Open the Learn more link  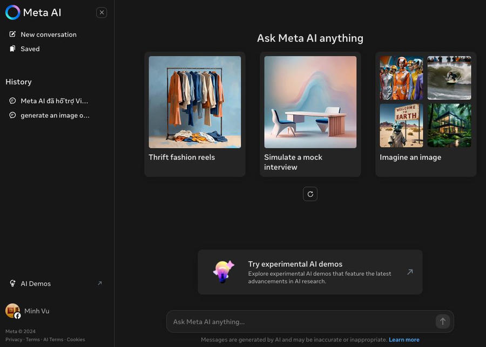[x=404, y=340]
